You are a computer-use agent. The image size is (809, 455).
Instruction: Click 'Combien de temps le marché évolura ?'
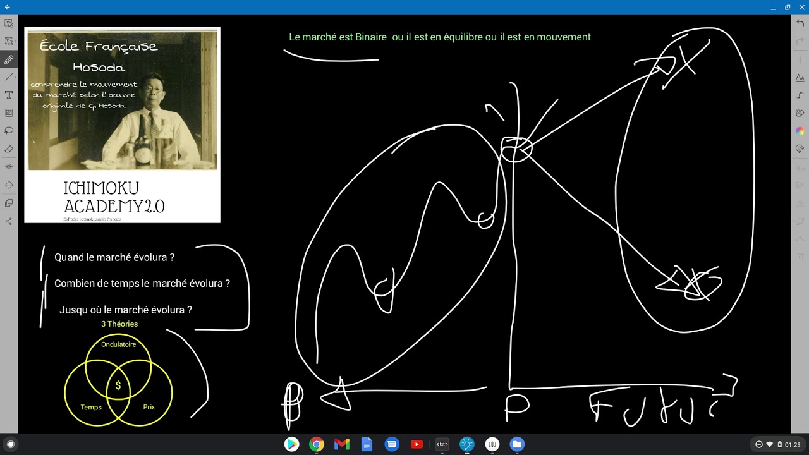point(142,284)
